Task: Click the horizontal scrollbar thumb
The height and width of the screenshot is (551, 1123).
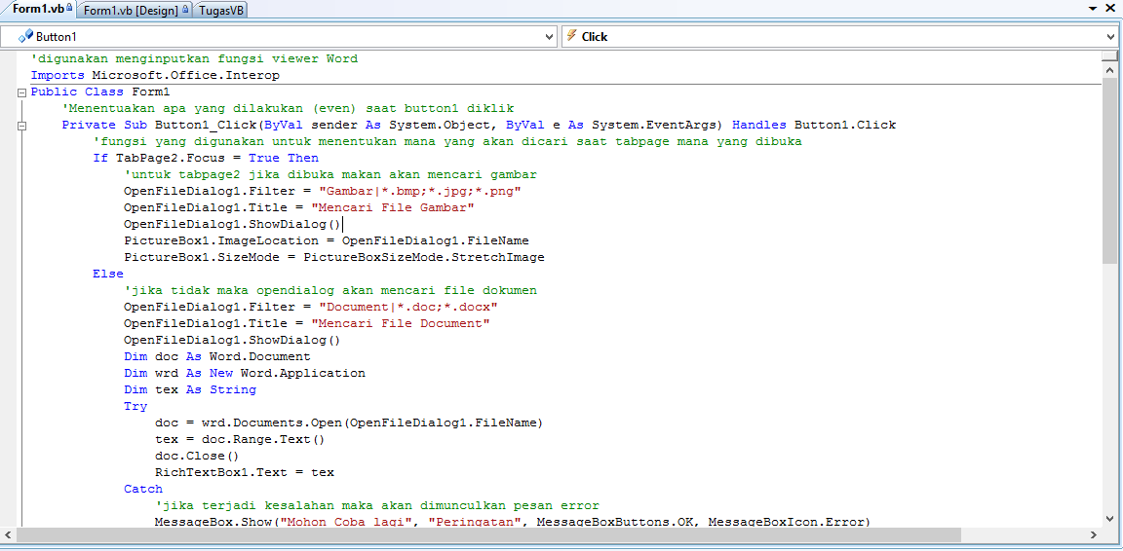Action: 488,534
